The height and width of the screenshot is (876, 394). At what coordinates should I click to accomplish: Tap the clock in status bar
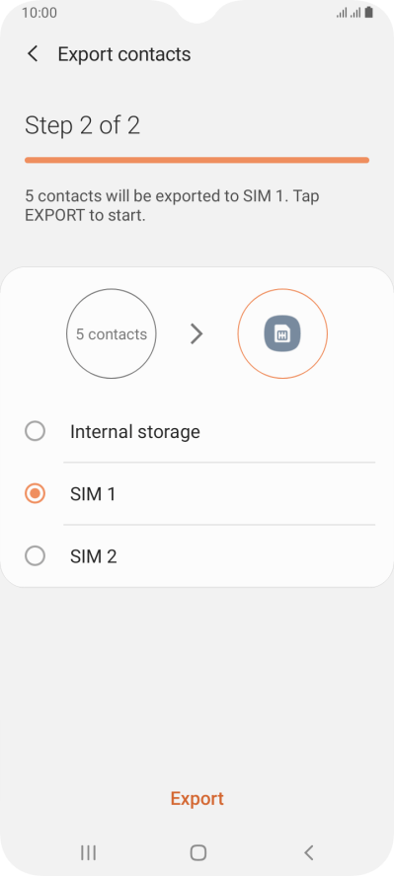pos(39,12)
